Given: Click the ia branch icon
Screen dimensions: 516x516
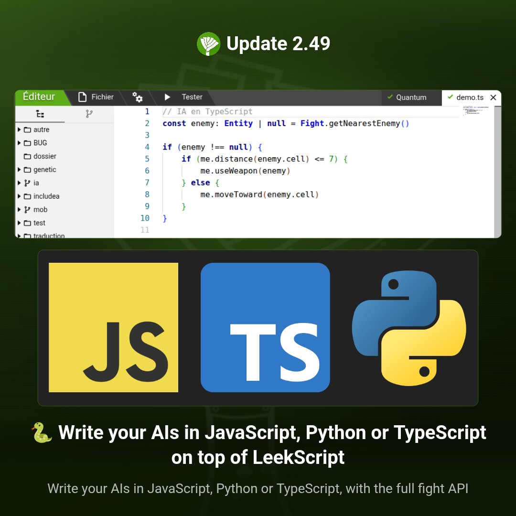Looking at the screenshot, I should (27, 183).
